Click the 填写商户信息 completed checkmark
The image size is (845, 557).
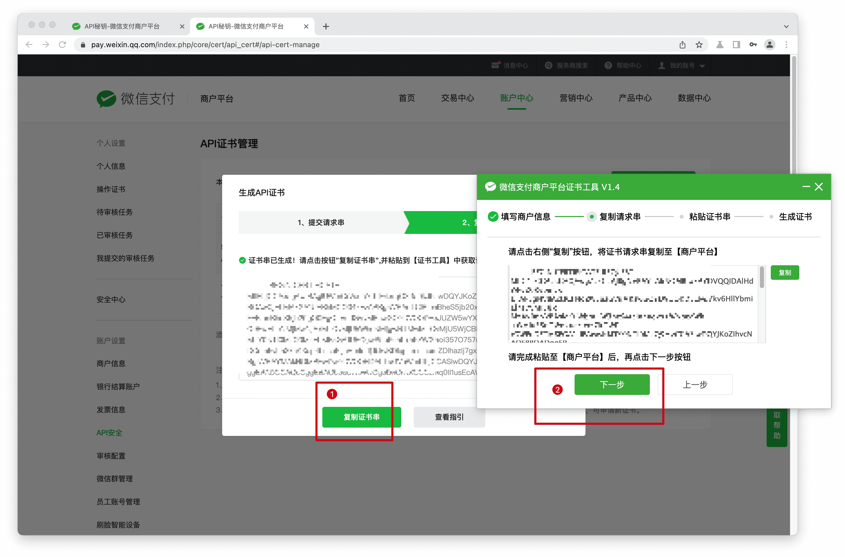click(493, 216)
